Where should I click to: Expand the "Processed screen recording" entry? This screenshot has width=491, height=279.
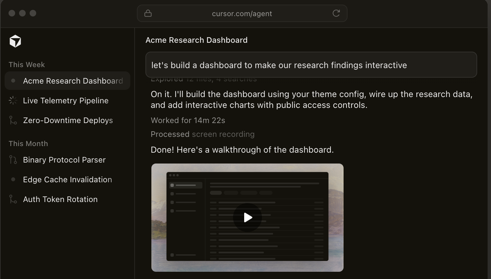pyautogui.click(x=202, y=134)
